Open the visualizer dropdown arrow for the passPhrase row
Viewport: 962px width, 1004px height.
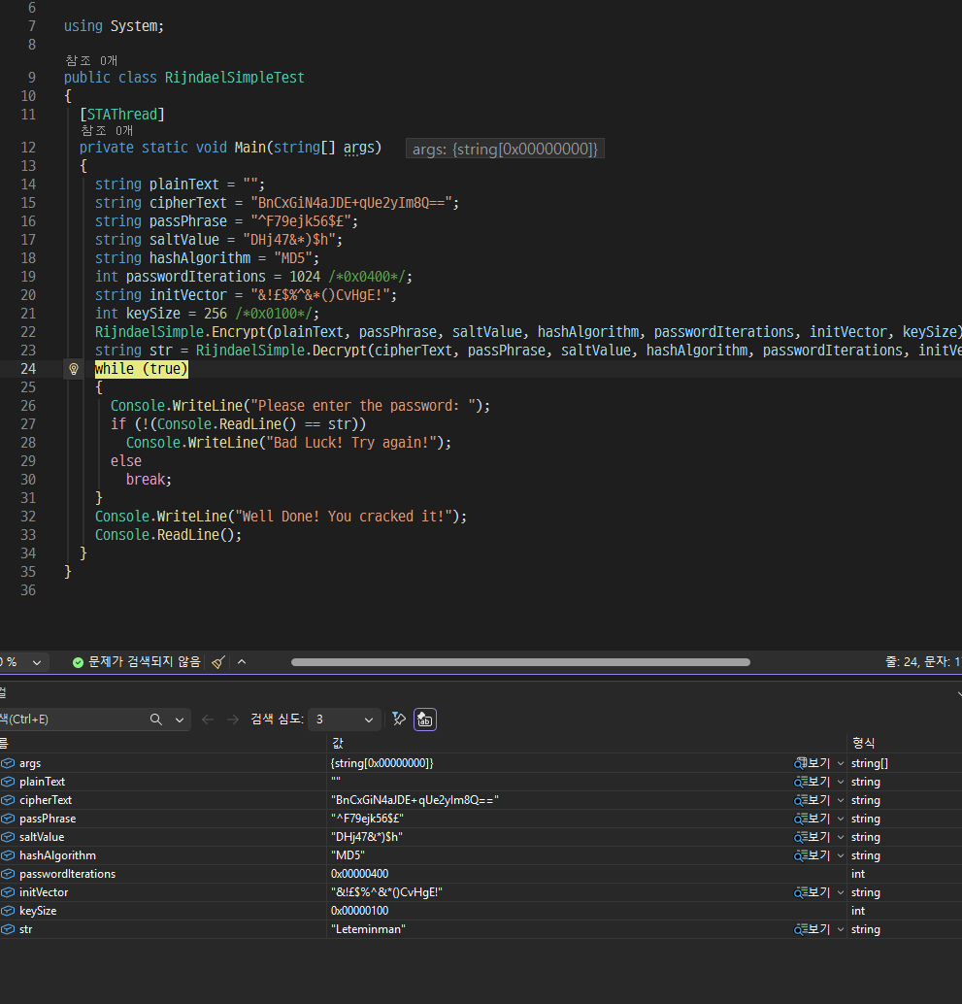841,819
